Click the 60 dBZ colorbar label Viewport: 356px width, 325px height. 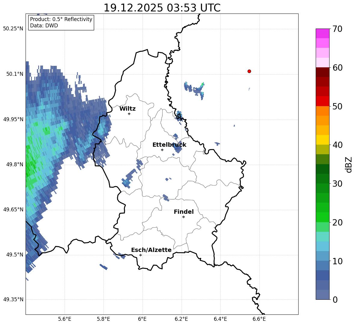point(337,68)
